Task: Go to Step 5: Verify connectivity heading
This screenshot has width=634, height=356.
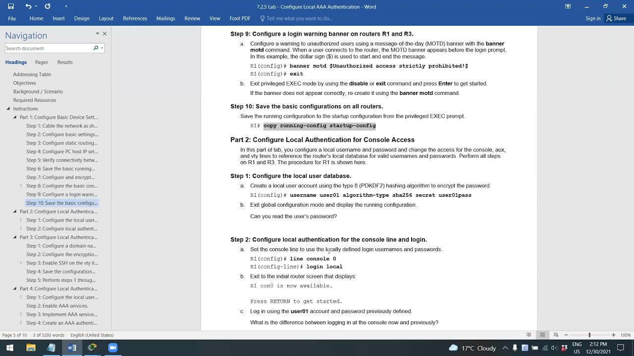Action: coord(62,160)
